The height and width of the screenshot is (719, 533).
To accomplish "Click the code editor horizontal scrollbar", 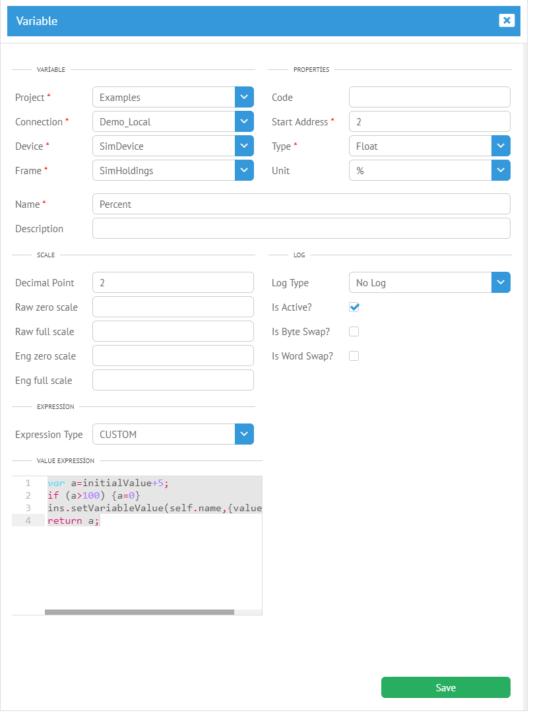I will pos(139,612).
